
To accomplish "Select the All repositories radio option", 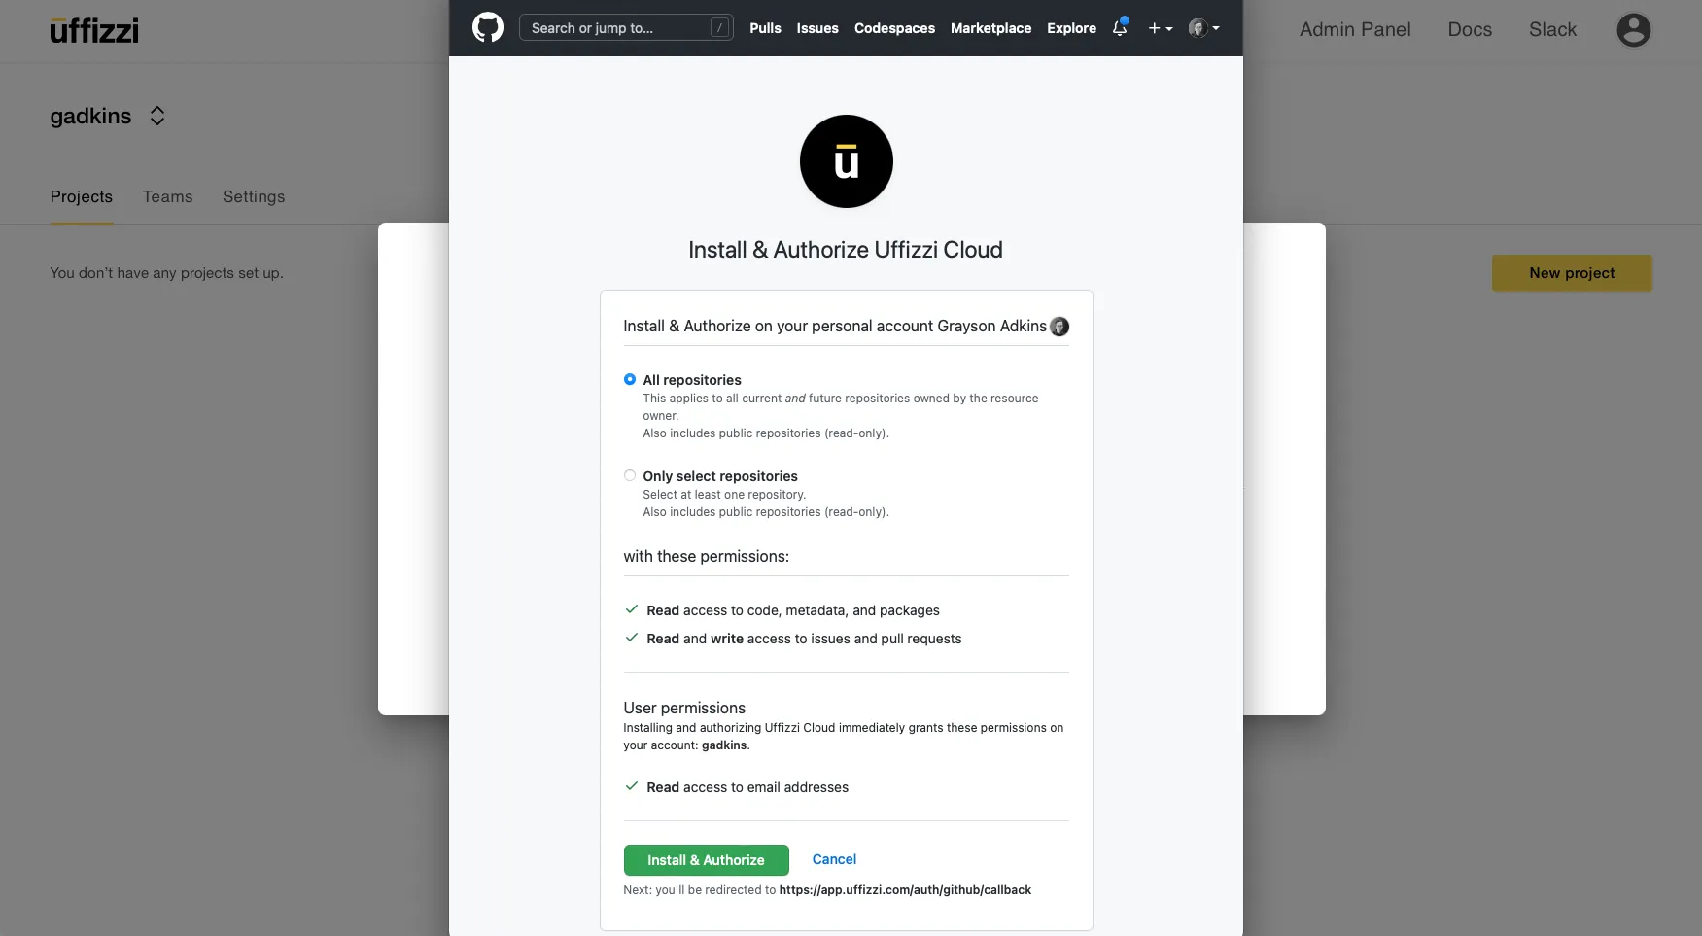I will 630,379.
